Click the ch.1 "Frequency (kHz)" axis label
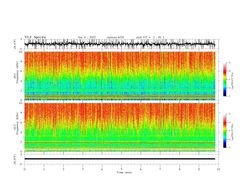246x190 pixels. pyautogui.click(x=17, y=72)
